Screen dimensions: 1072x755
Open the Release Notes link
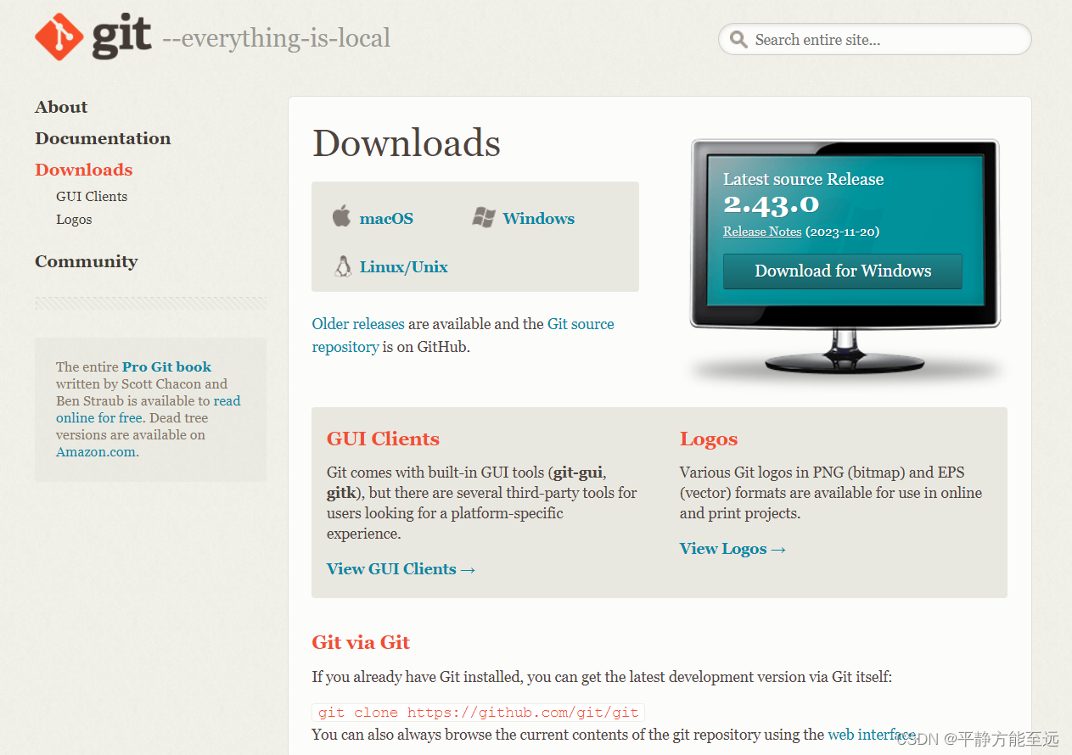click(x=762, y=232)
